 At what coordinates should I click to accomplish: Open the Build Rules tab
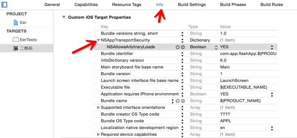(272, 4)
